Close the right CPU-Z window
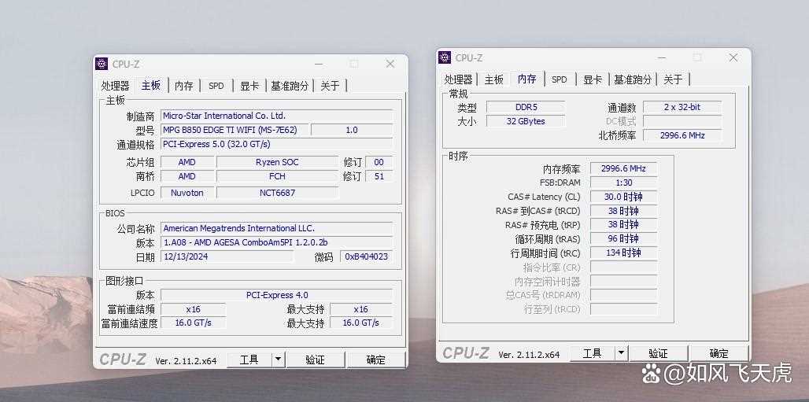The height and width of the screenshot is (402, 809). 733,57
